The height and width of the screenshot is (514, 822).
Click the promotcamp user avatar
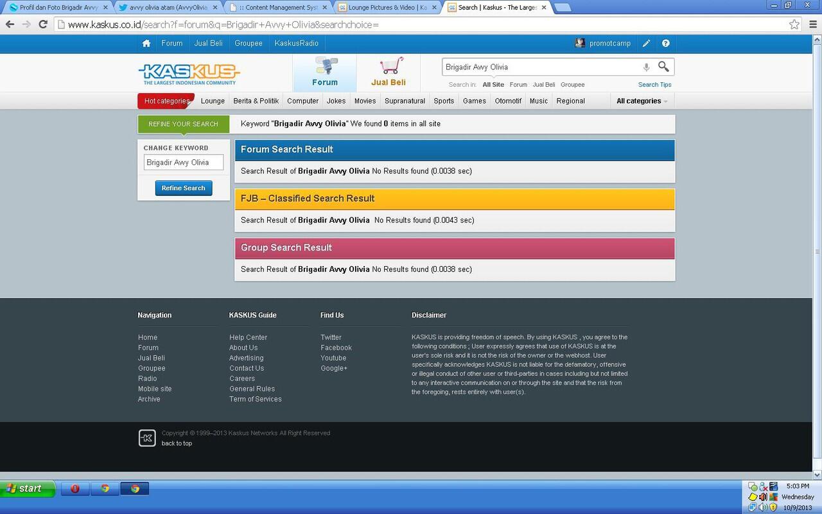(580, 44)
